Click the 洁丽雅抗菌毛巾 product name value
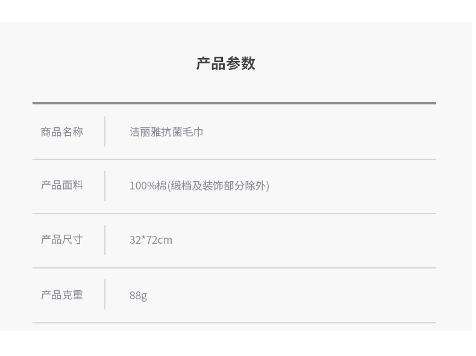 click(x=166, y=132)
